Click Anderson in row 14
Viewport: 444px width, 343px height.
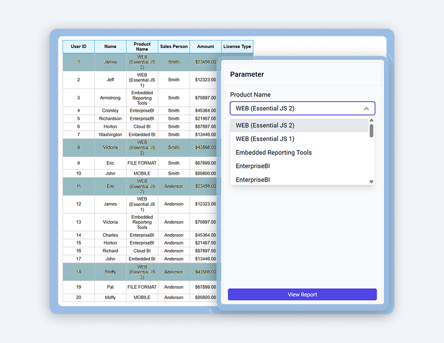(174, 235)
